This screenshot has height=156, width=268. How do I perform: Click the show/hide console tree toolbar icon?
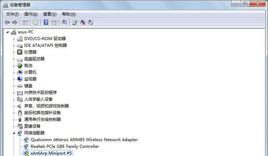[x=25, y=22]
